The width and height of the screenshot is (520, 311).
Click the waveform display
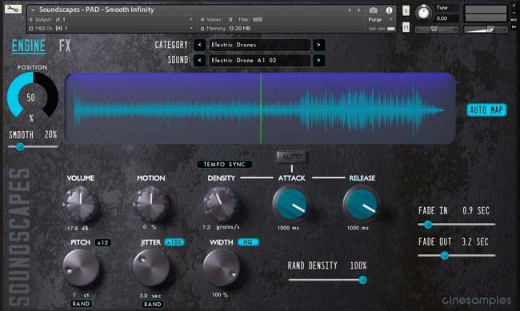pos(260,109)
